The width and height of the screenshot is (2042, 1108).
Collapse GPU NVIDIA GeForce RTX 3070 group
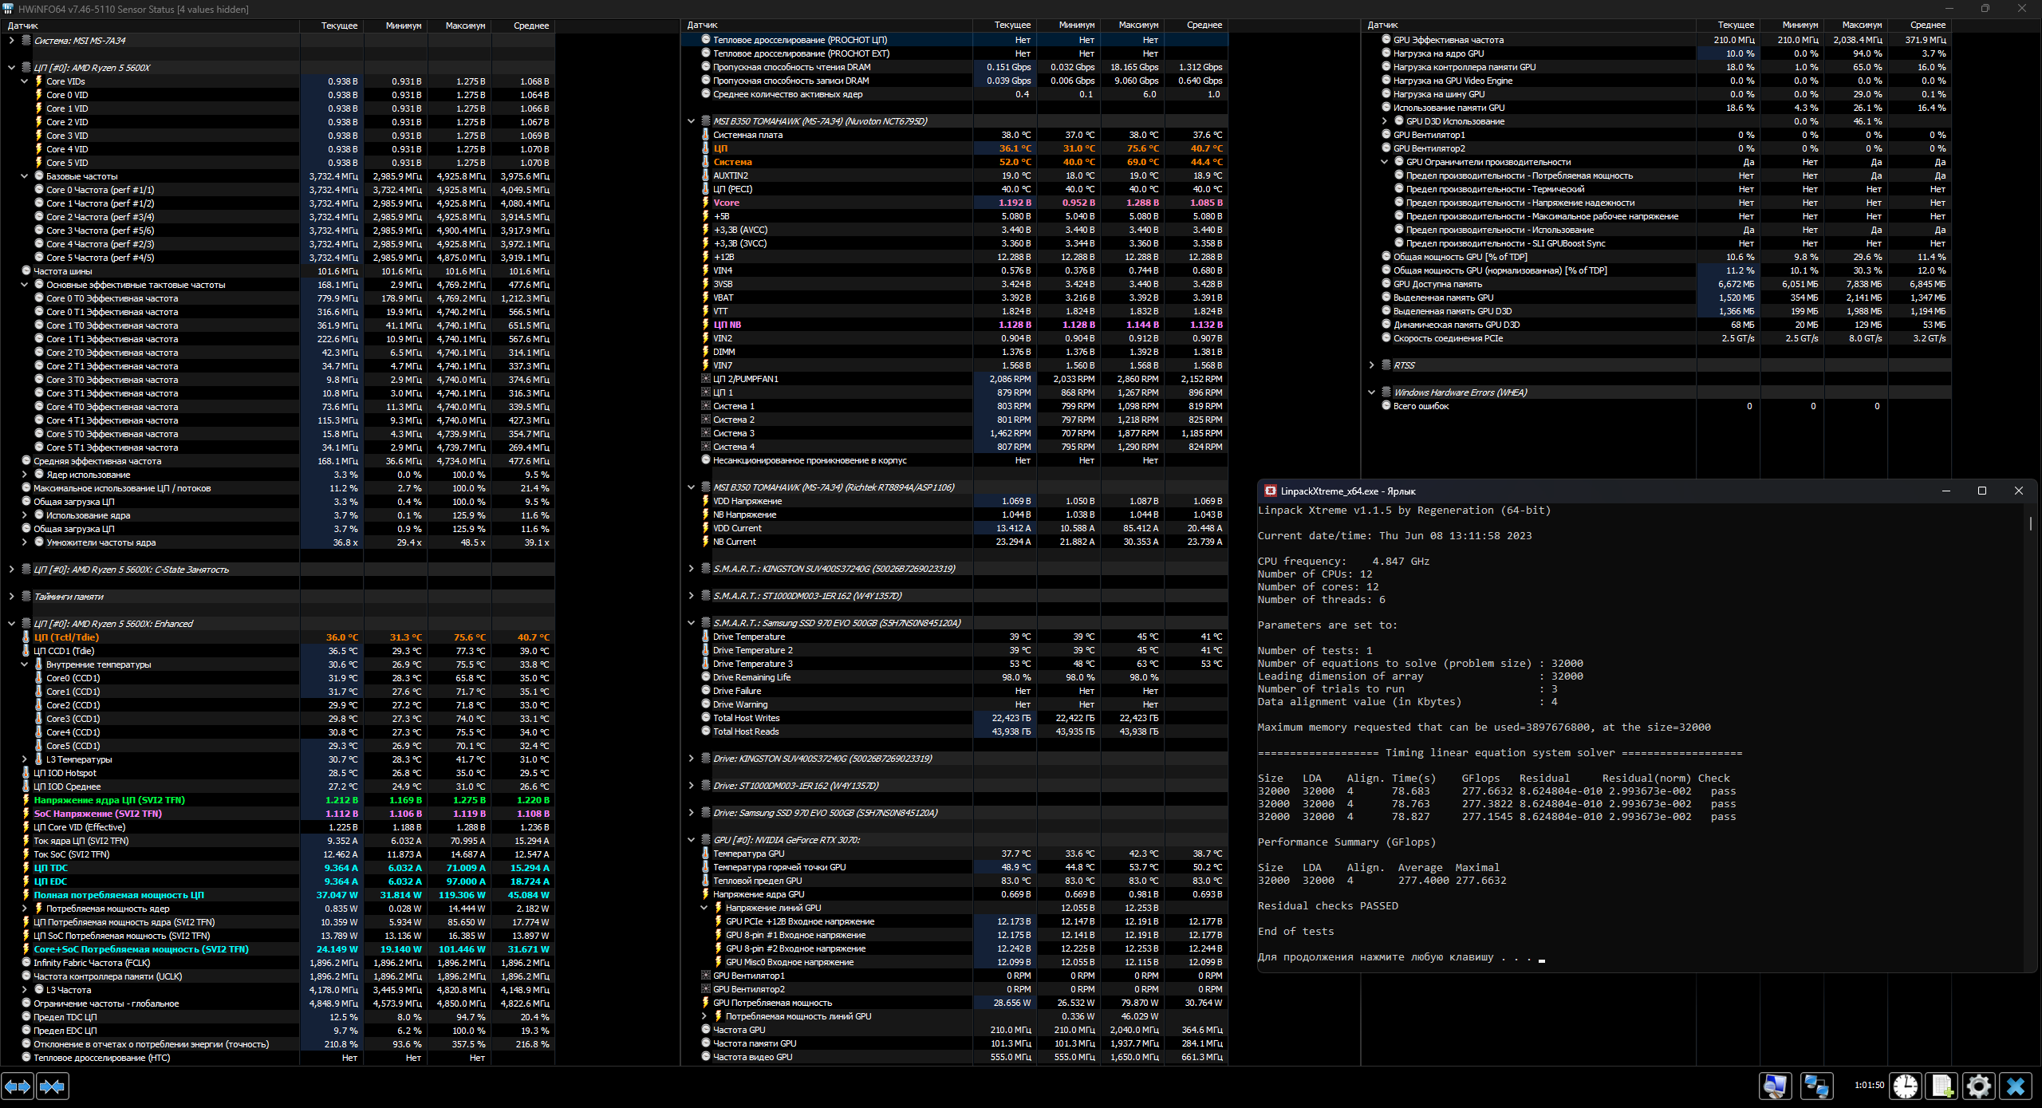691,840
